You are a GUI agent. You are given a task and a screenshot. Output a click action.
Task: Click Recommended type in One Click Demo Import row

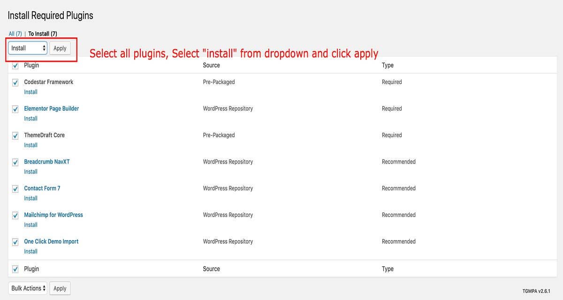399,241
